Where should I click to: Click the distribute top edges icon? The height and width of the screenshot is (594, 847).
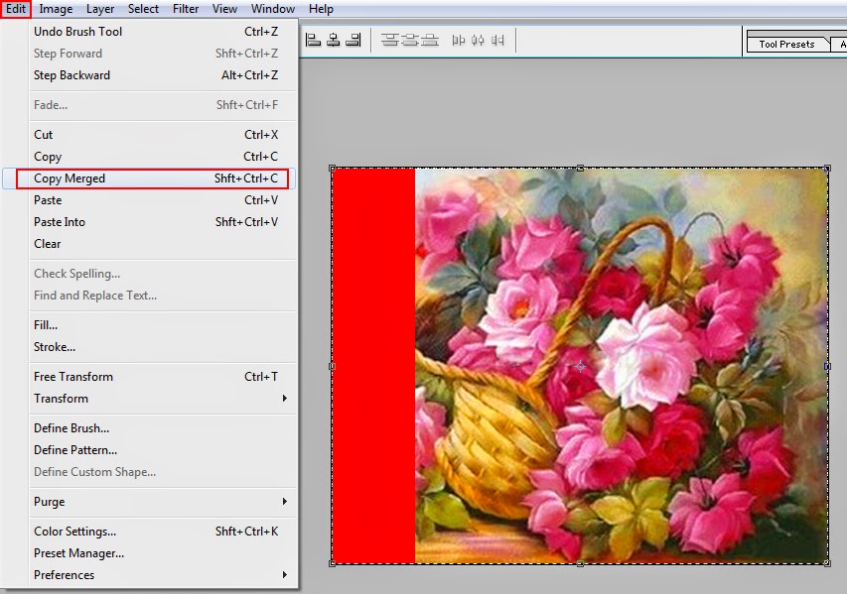(390, 40)
